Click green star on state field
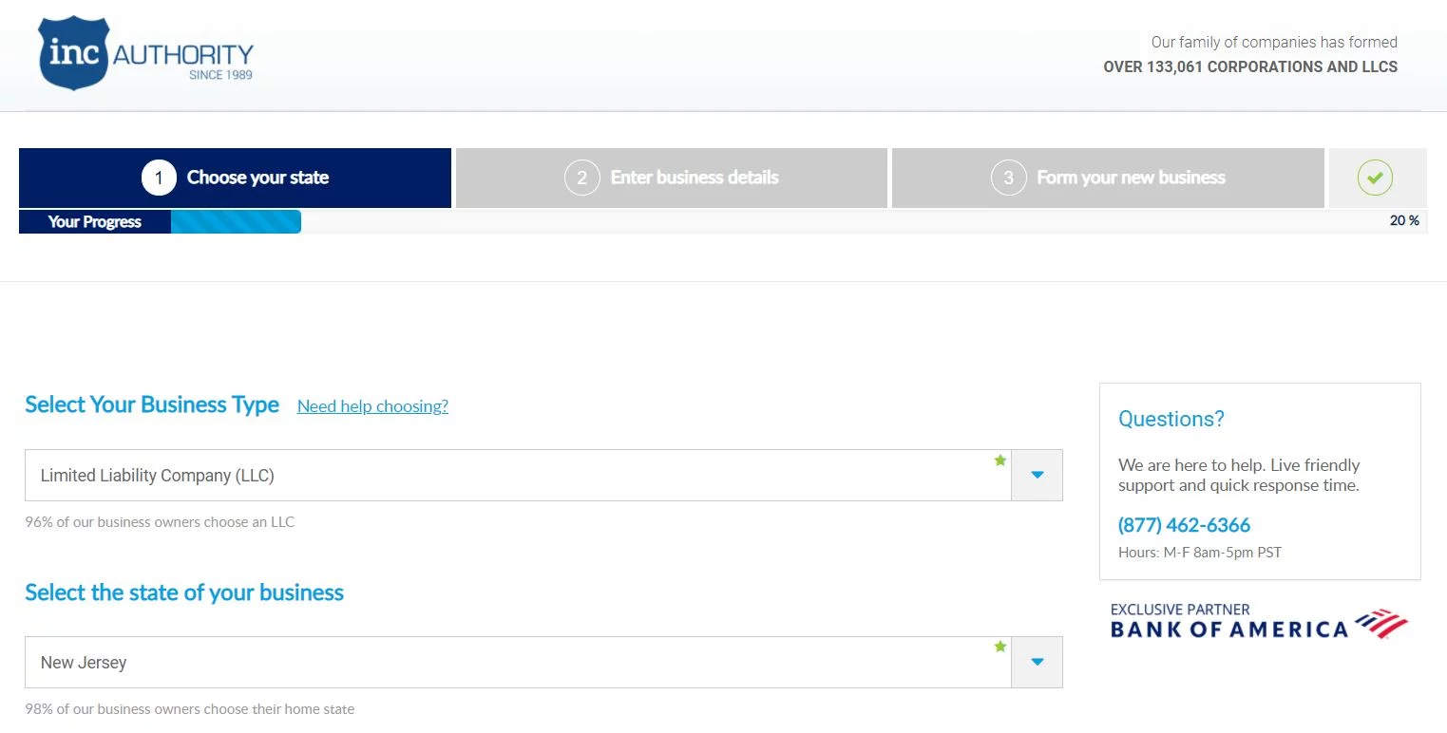Viewport: 1447px width, 733px height. [x=1000, y=647]
